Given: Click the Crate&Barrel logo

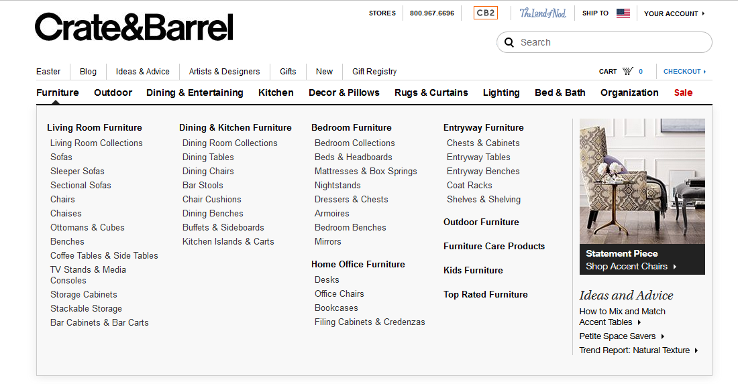Looking at the screenshot, I should click(134, 27).
